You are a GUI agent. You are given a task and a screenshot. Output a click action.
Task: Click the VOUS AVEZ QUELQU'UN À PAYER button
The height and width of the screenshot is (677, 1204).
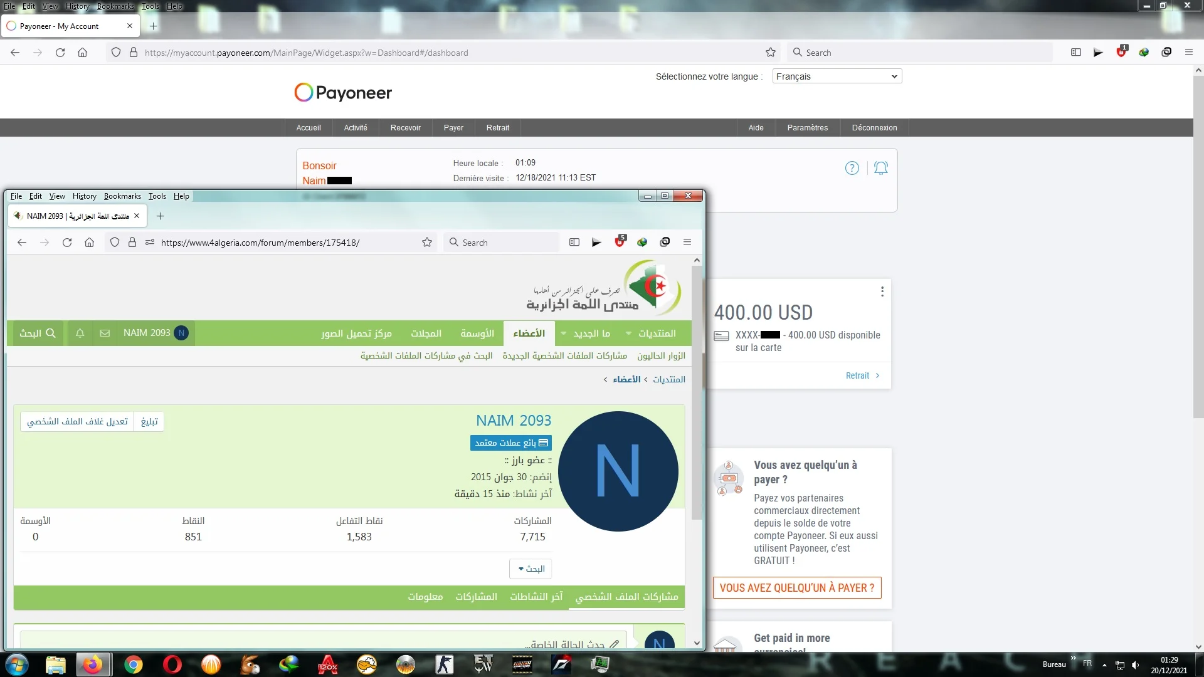[x=796, y=588]
